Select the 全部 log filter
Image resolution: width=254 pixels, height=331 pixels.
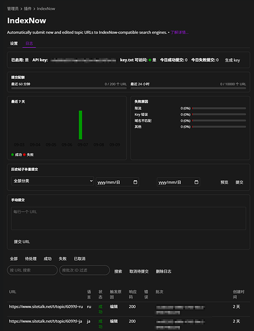pyautogui.click(x=14, y=259)
